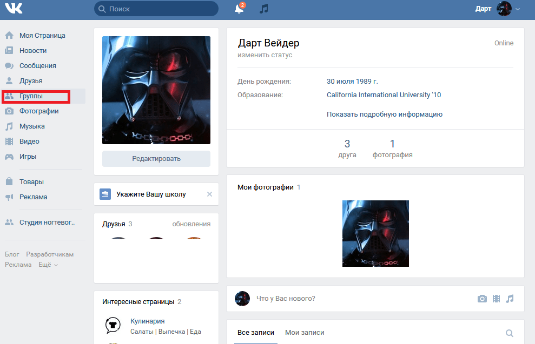Image resolution: width=535 pixels, height=344 pixels.
Task: Click the camera icon in post box
Action: coord(482,299)
